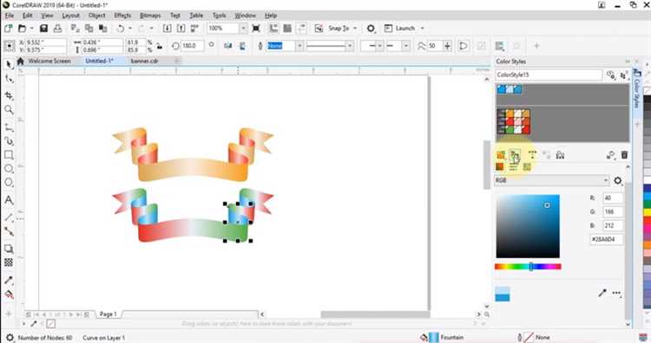Select the Pick tool in the toolbox
This screenshot has height=343, width=651.
tap(9, 64)
